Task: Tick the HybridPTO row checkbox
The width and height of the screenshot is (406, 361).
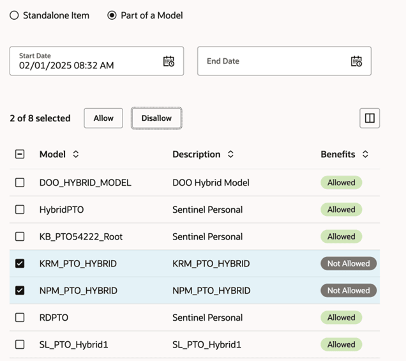Action: (20, 210)
